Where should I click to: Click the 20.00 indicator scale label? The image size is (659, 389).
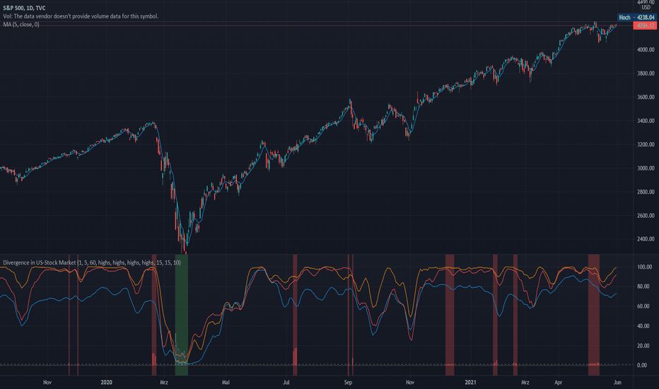643,346
